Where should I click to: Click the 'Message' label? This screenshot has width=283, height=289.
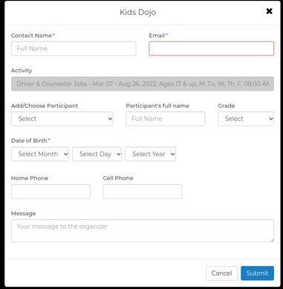click(x=24, y=213)
